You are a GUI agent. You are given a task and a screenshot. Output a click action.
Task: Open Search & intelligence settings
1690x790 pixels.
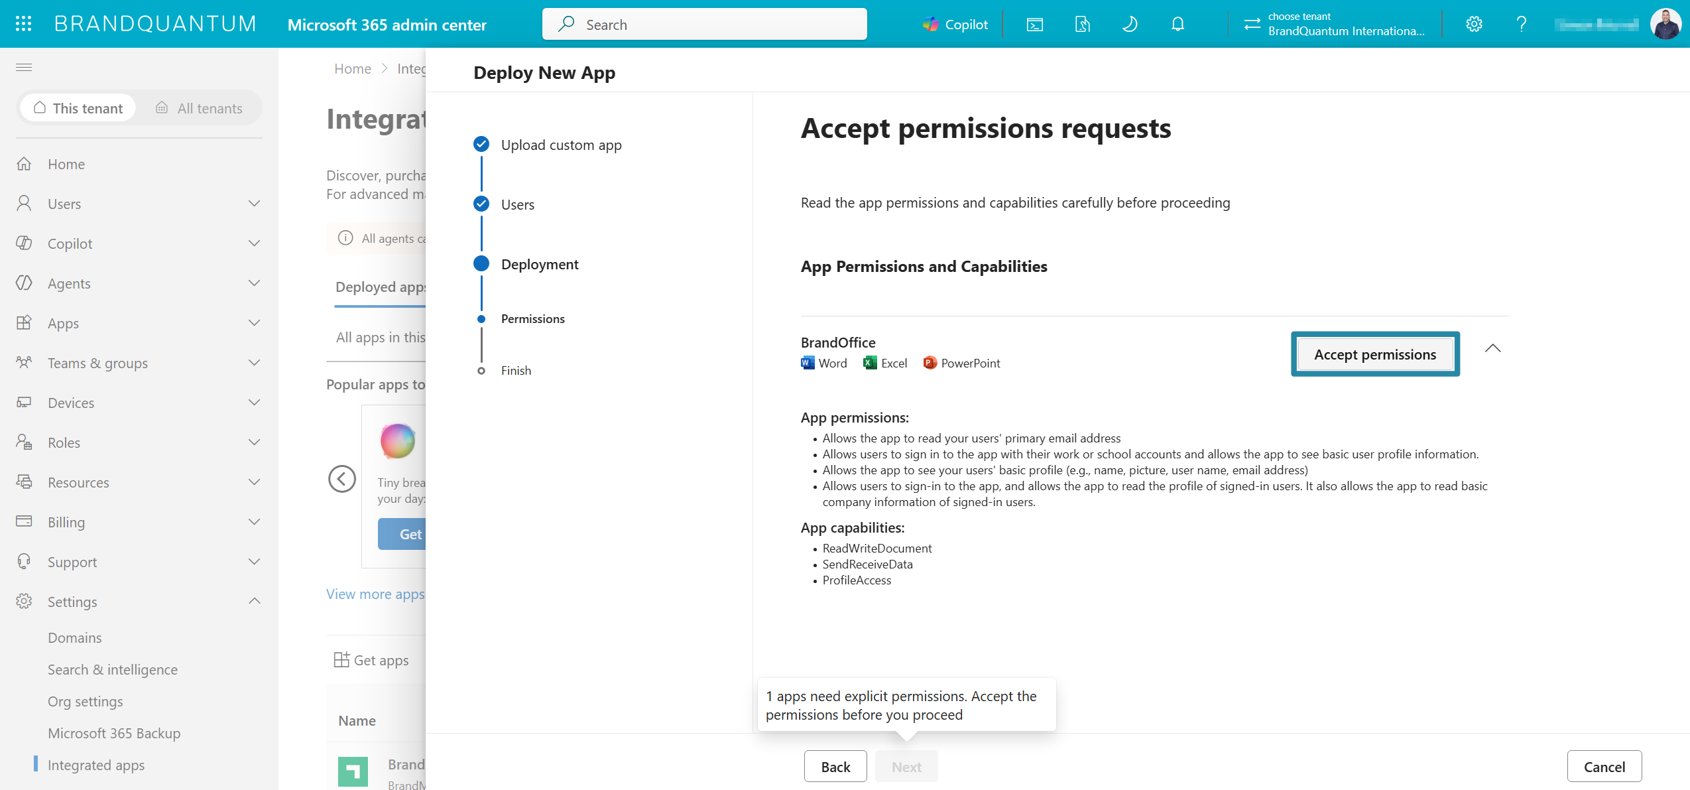(x=113, y=669)
